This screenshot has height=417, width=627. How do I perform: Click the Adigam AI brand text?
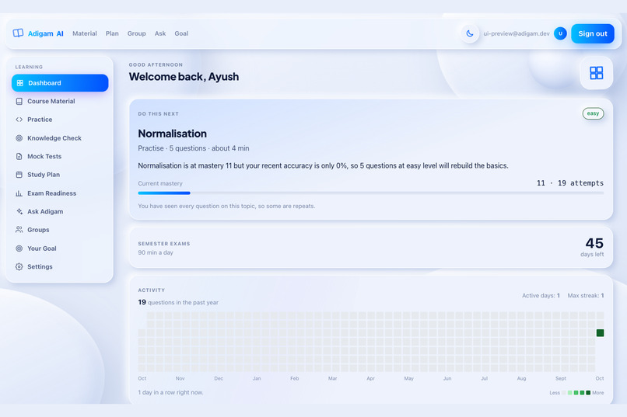point(46,33)
